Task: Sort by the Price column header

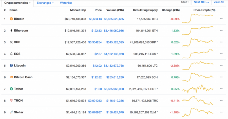Action: (98, 10)
